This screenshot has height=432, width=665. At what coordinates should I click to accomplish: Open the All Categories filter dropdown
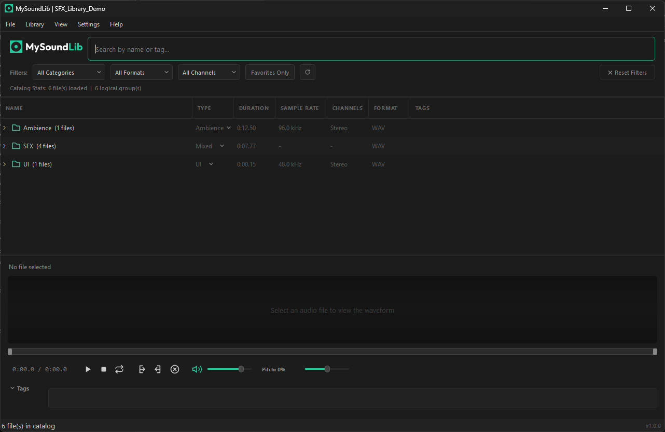(x=69, y=73)
